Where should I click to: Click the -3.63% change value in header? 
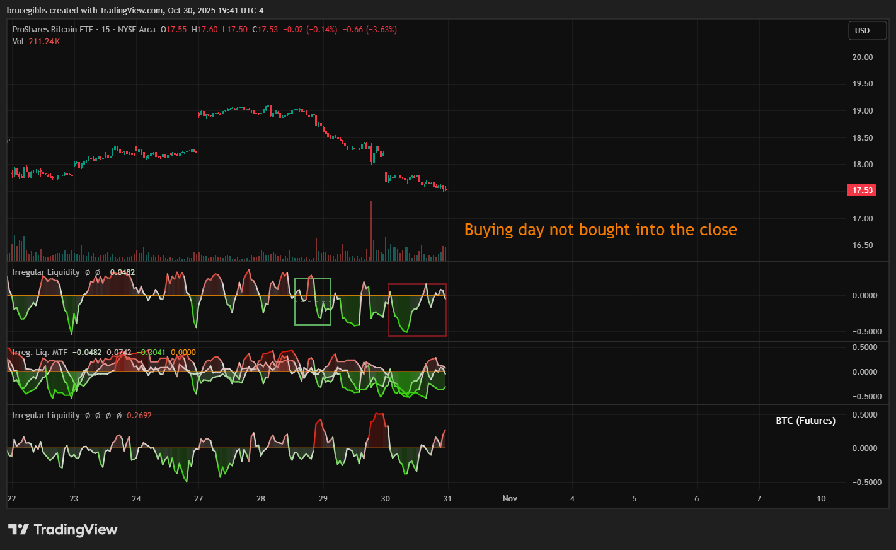pos(370,30)
